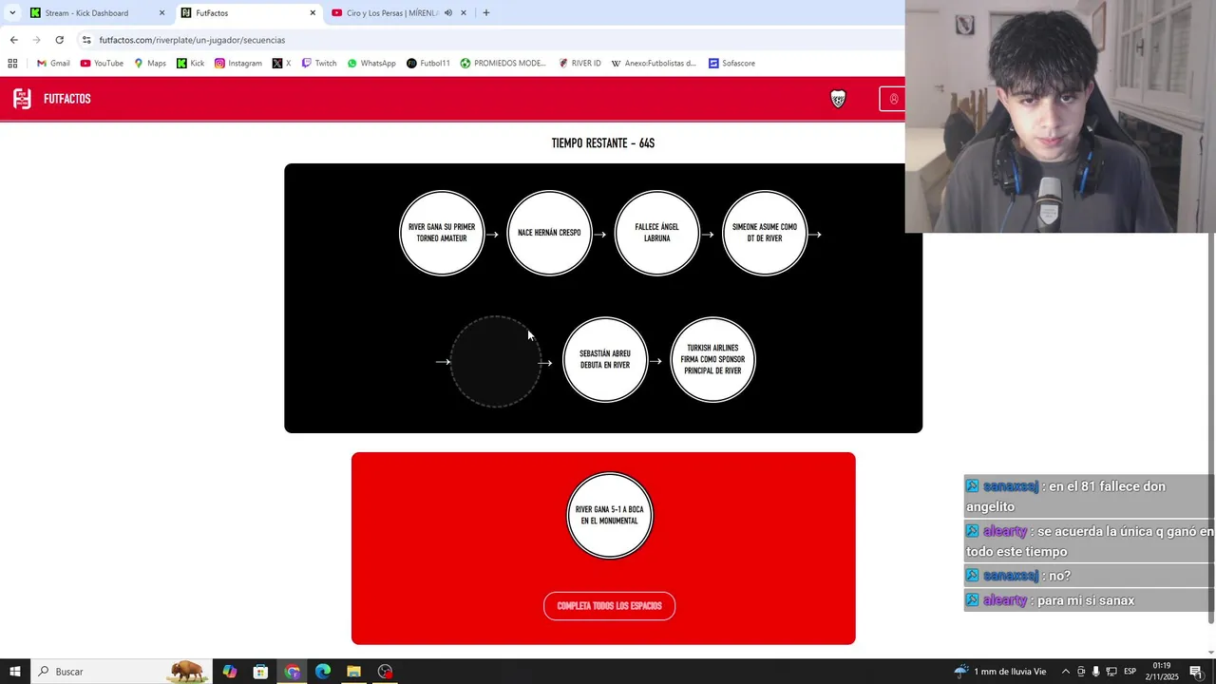Click the ESP language indicator
The width and height of the screenshot is (1216, 684).
coord(1130,672)
